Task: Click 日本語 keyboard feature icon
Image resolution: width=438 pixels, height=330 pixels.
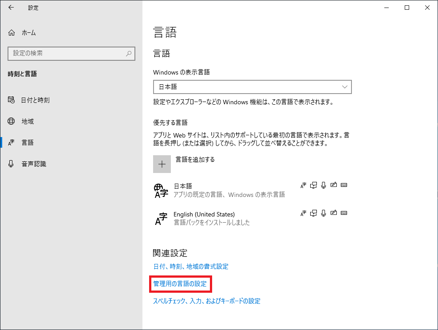Action: pos(344,185)
